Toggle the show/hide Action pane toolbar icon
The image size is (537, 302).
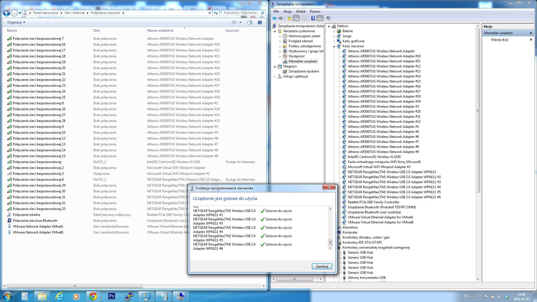pos(320,18)
